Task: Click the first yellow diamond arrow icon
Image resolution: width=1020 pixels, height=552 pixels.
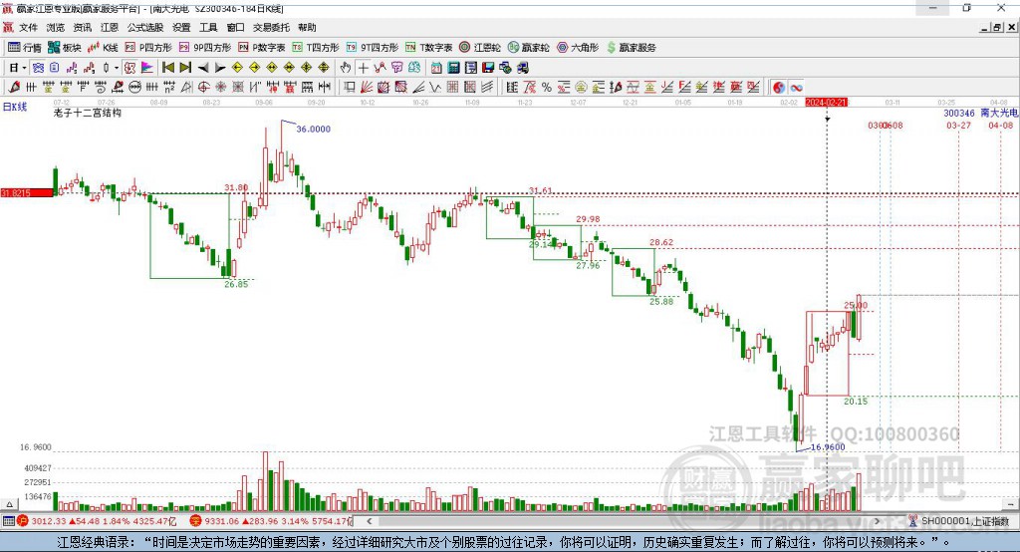Action: point(237,68)
